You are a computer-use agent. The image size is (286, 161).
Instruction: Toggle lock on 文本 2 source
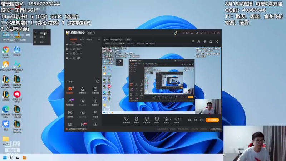(70, 53)
